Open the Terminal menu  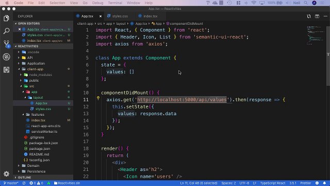115,3
